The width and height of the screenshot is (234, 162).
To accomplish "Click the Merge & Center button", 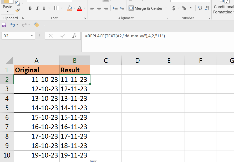I will pos(146,8).
